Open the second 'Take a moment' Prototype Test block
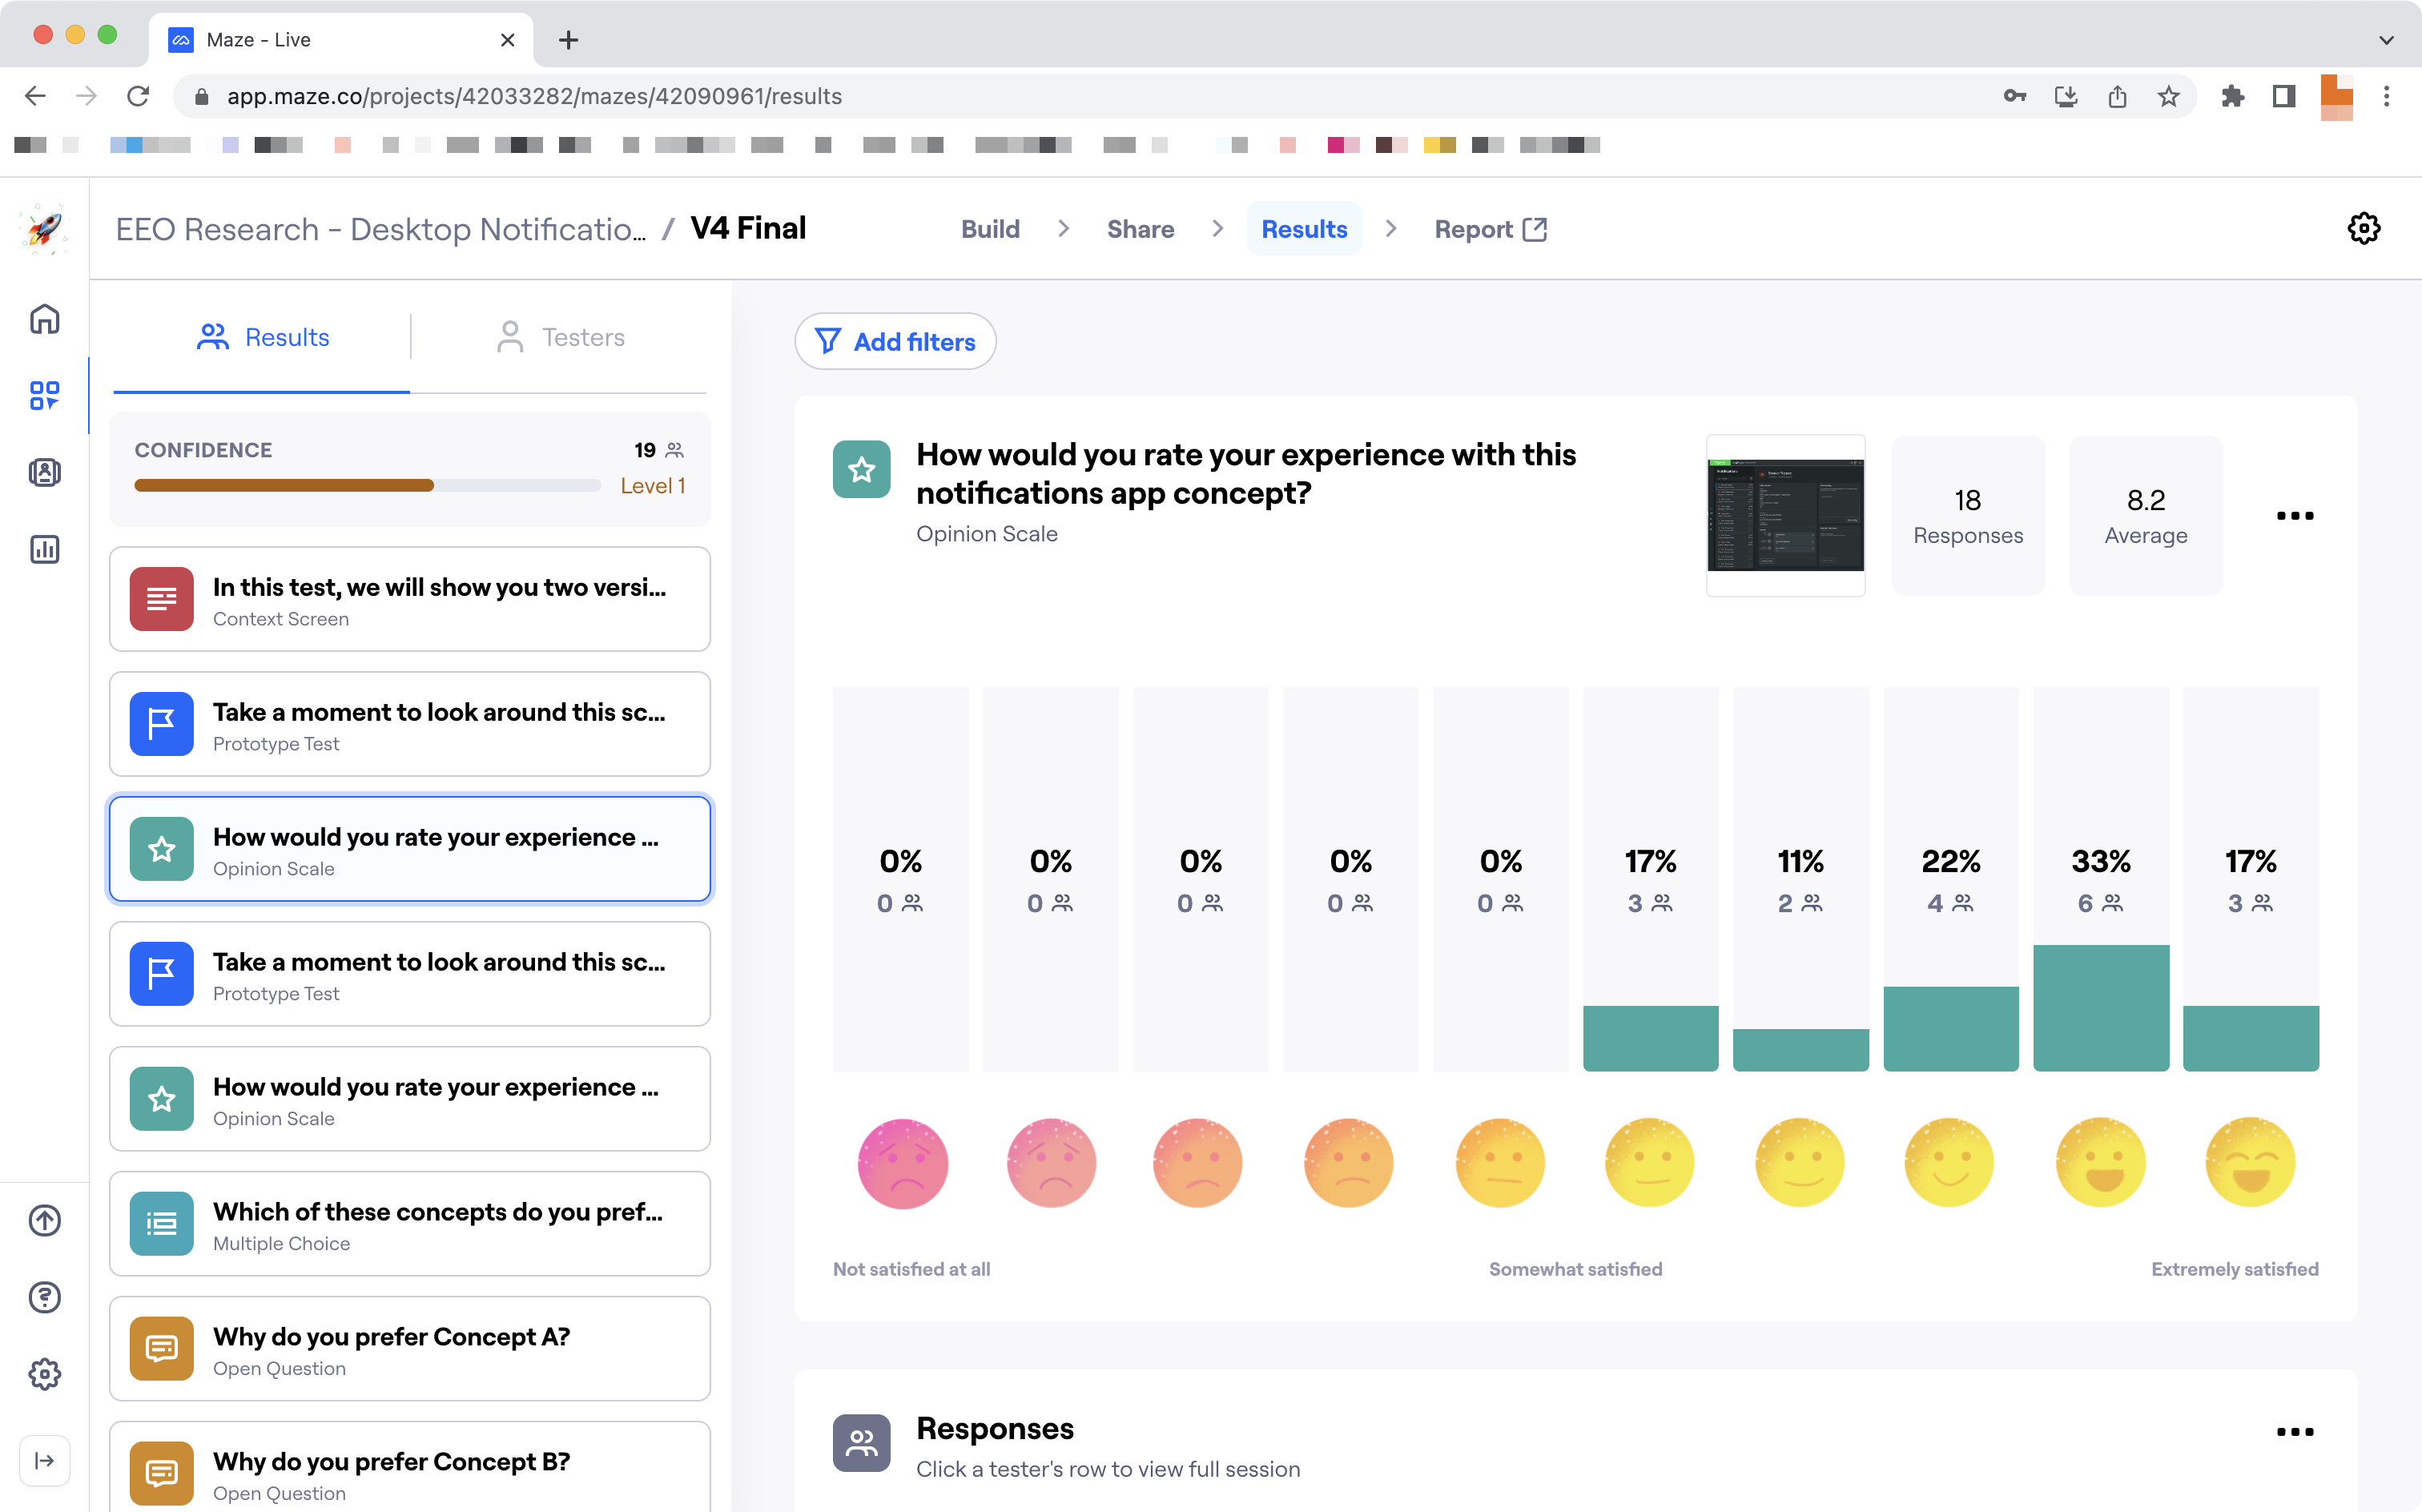The image size is (2422, 1512). [410, 974]
